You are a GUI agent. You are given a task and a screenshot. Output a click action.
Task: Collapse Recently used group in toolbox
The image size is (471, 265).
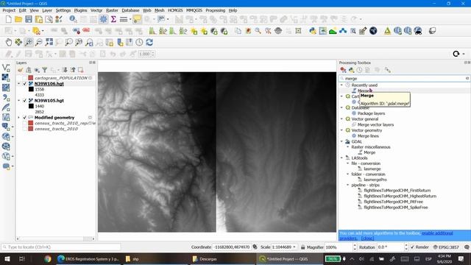click(341, 85)
